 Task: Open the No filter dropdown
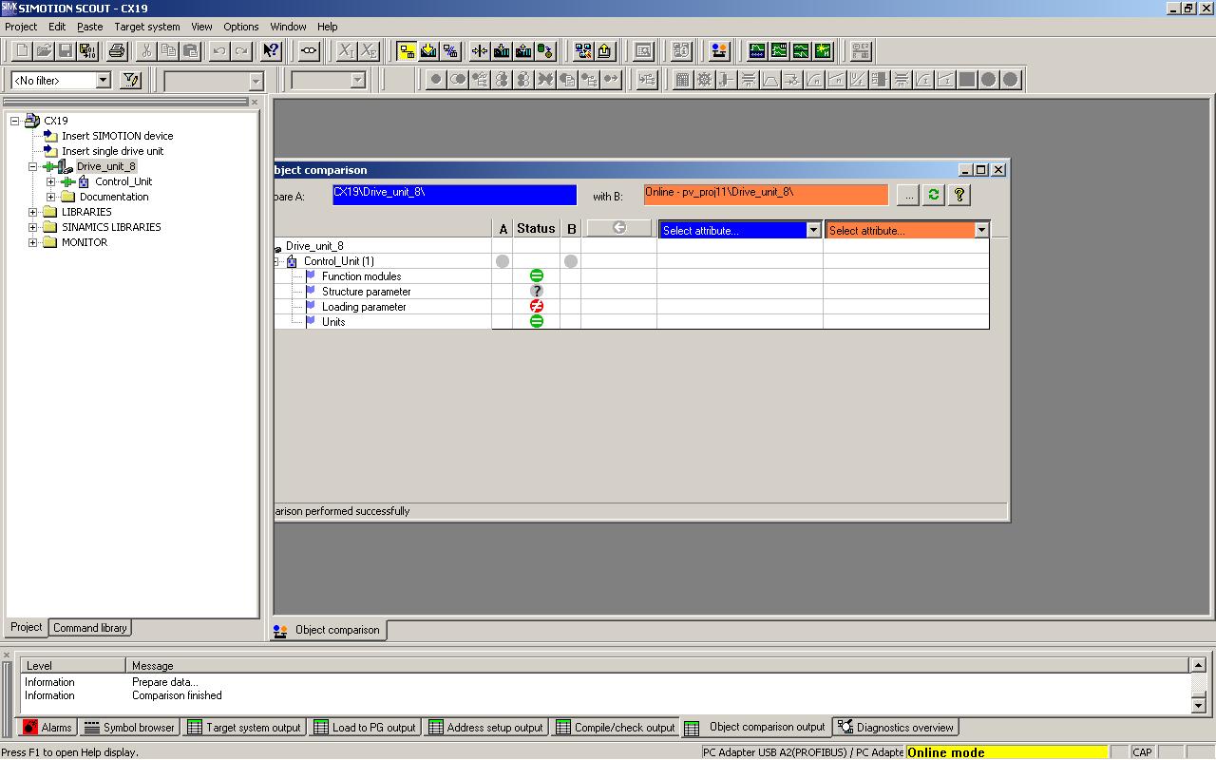point(103,81)
